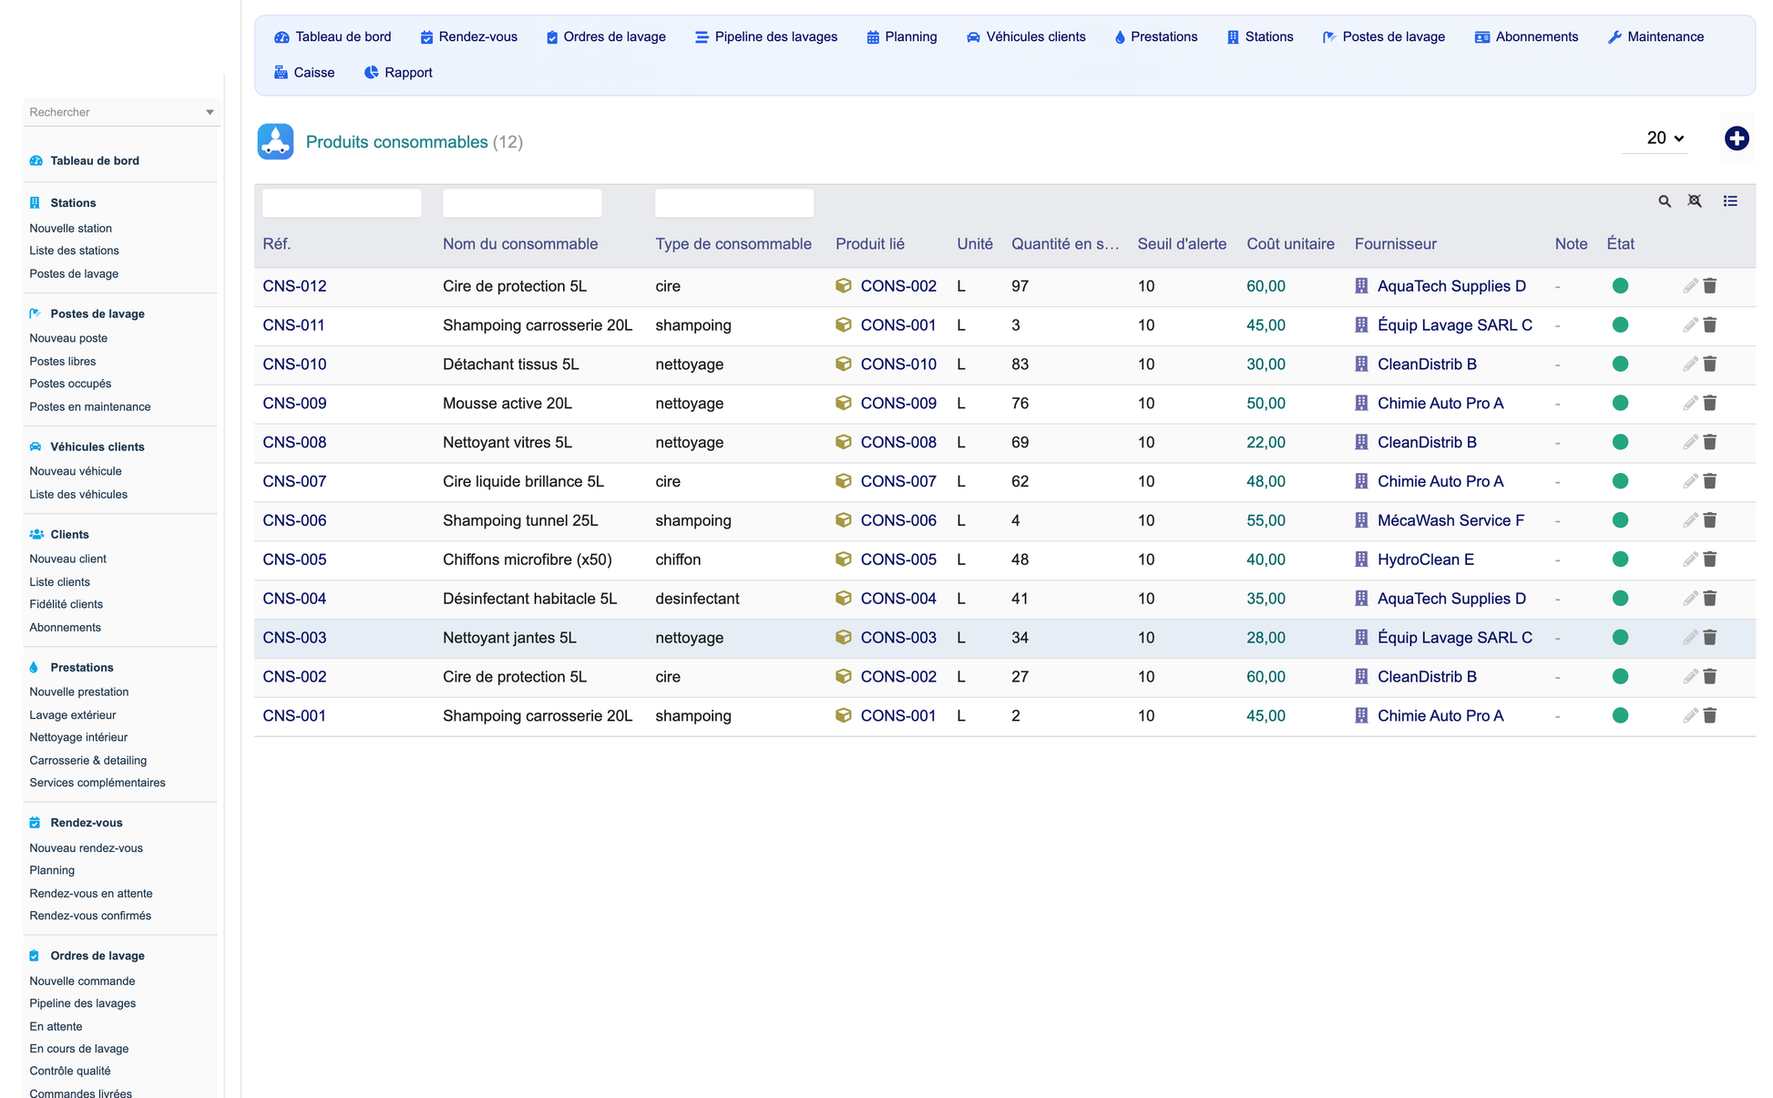Click the cell Chiffons microfibre (x50)
The image size is (1773, 1098).
[x=527, y=559]
